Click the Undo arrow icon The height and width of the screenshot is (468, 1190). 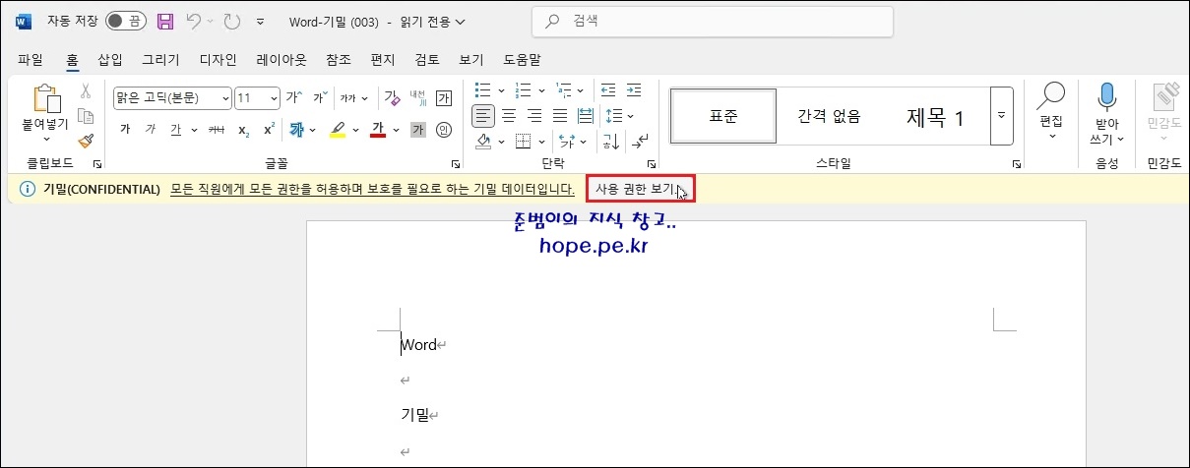pos(195,21)
